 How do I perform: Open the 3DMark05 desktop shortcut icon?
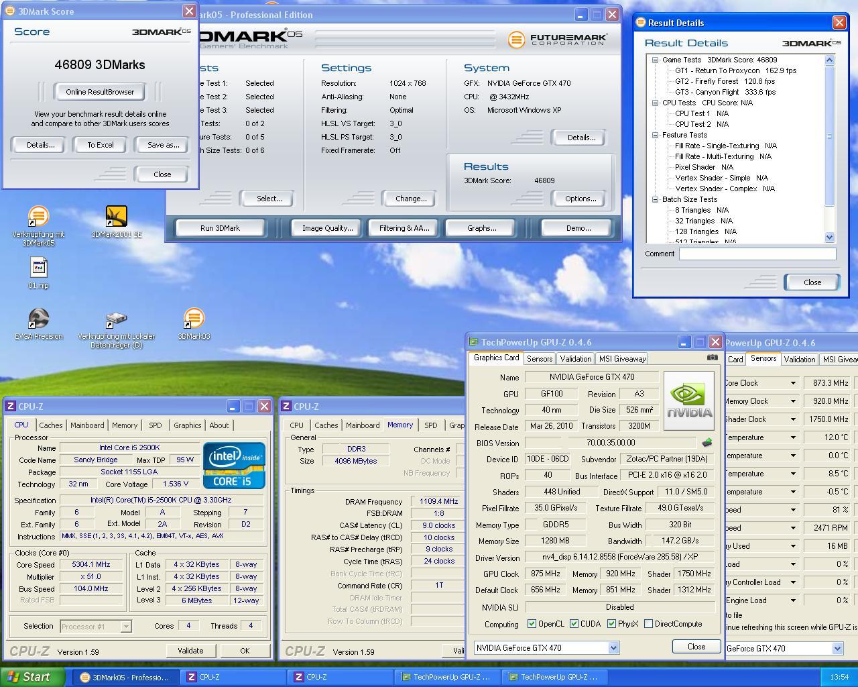[38, 217]
